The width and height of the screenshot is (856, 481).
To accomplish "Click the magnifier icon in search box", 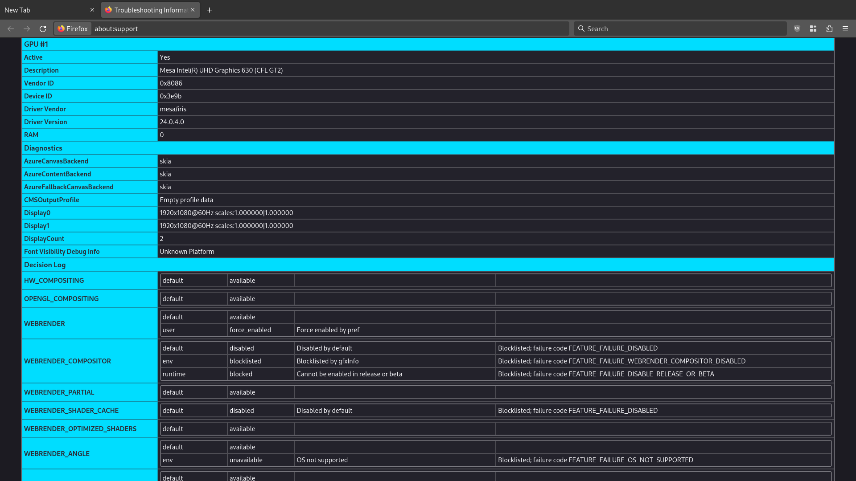I will pos(581,29).
